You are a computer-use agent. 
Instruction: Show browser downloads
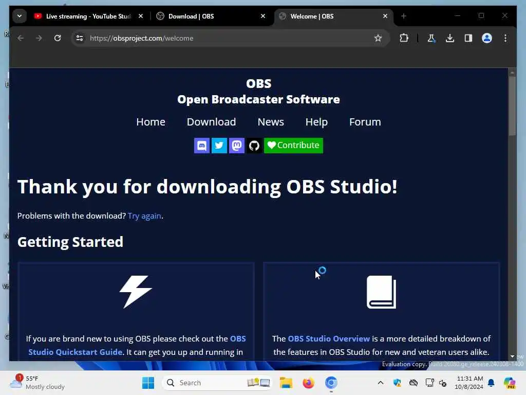click(450, 38)
